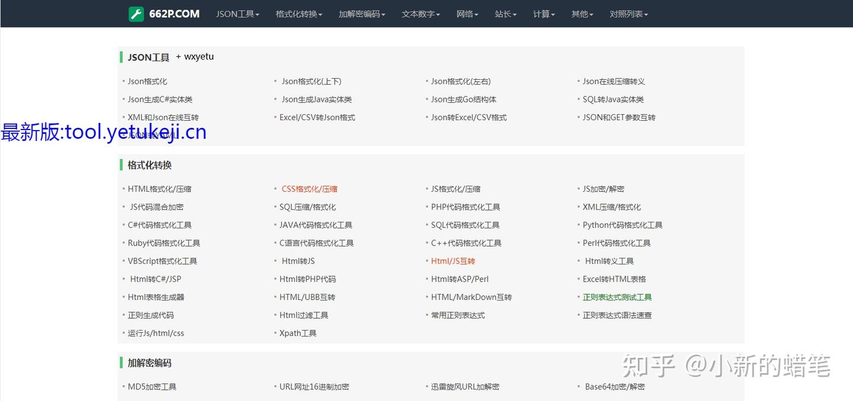The width and height of the screenshot is (853, 401).
Task: Open the 加解密编码 dropdown
Action: (361, 14)
